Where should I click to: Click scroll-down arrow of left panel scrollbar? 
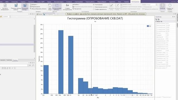coord(34,58)
